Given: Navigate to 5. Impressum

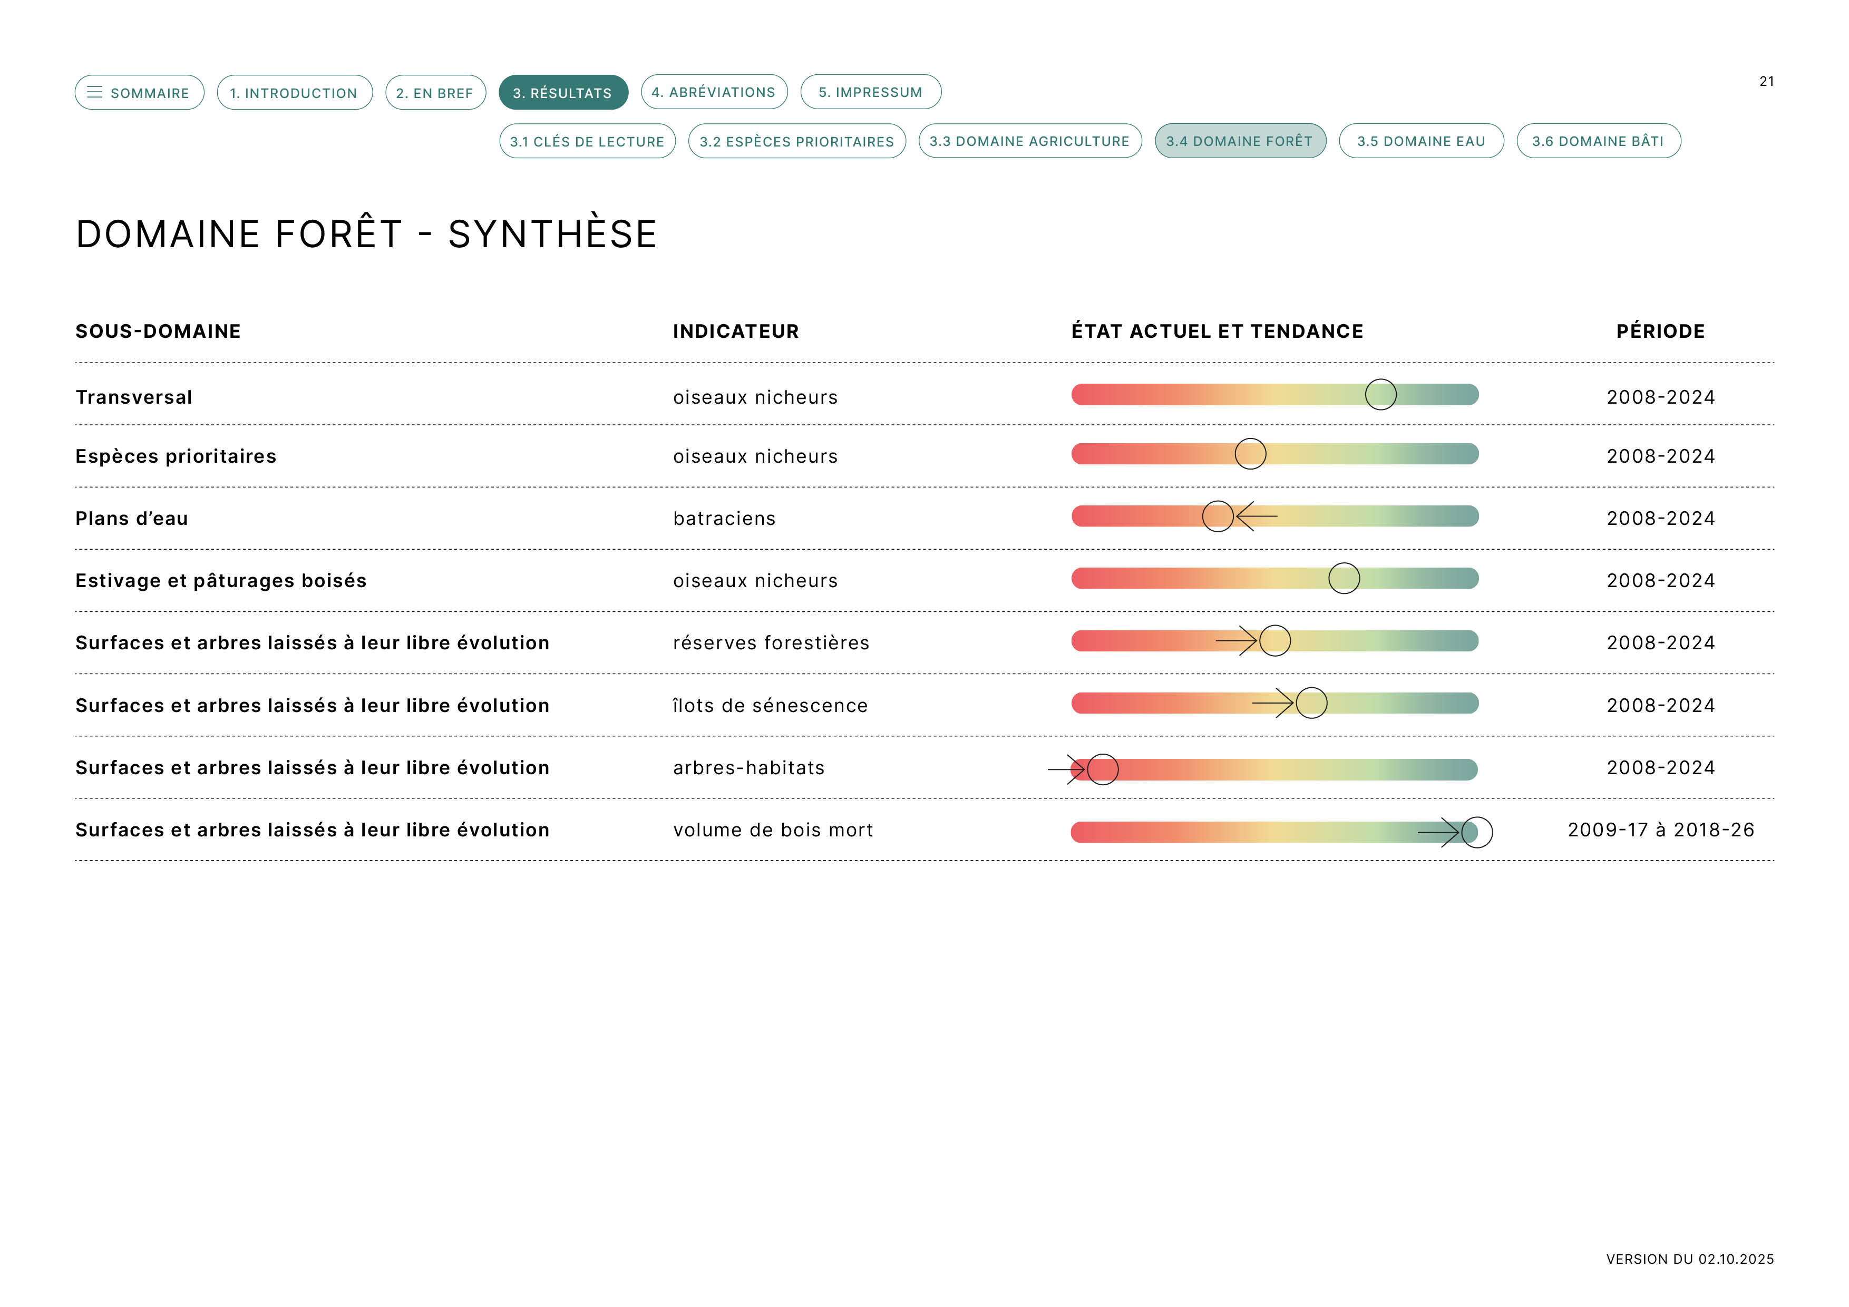Looking at the screenshot, I should pos(870,92).
